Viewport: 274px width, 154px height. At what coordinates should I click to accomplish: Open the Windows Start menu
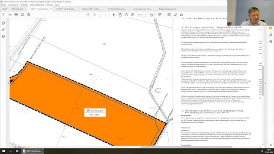click(x=3, y=151)
